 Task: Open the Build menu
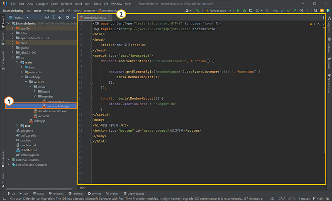[78, 4]
